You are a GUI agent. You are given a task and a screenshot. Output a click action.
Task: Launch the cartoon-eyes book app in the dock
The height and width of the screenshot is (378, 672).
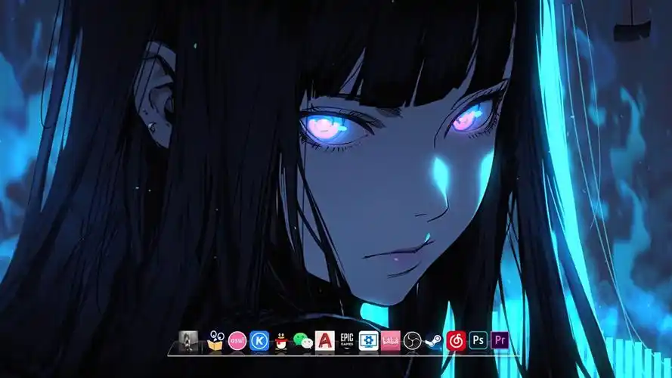tap(215, 341)
